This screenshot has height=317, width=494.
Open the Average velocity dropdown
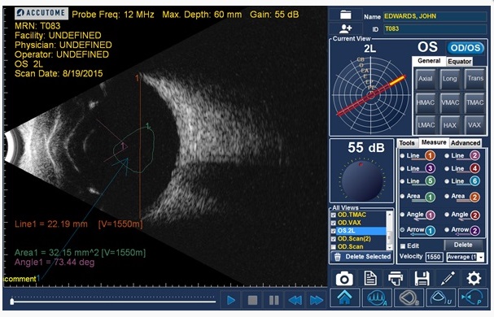[466, 257]
